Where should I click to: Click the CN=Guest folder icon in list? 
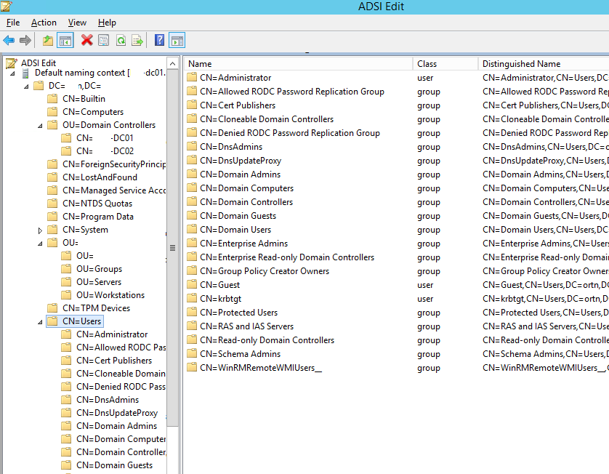(192, 284)
